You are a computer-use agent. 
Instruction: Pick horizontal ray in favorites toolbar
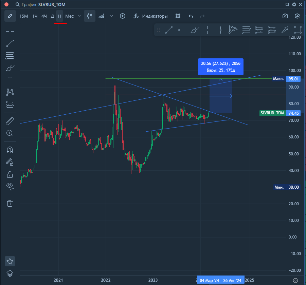click(x=182, y=30)
